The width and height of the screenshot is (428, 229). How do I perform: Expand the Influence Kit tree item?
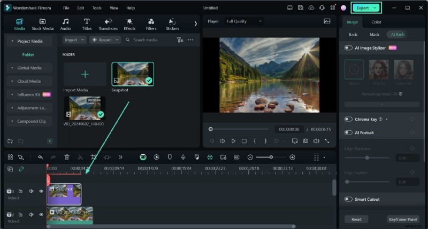tap(29, 94)
